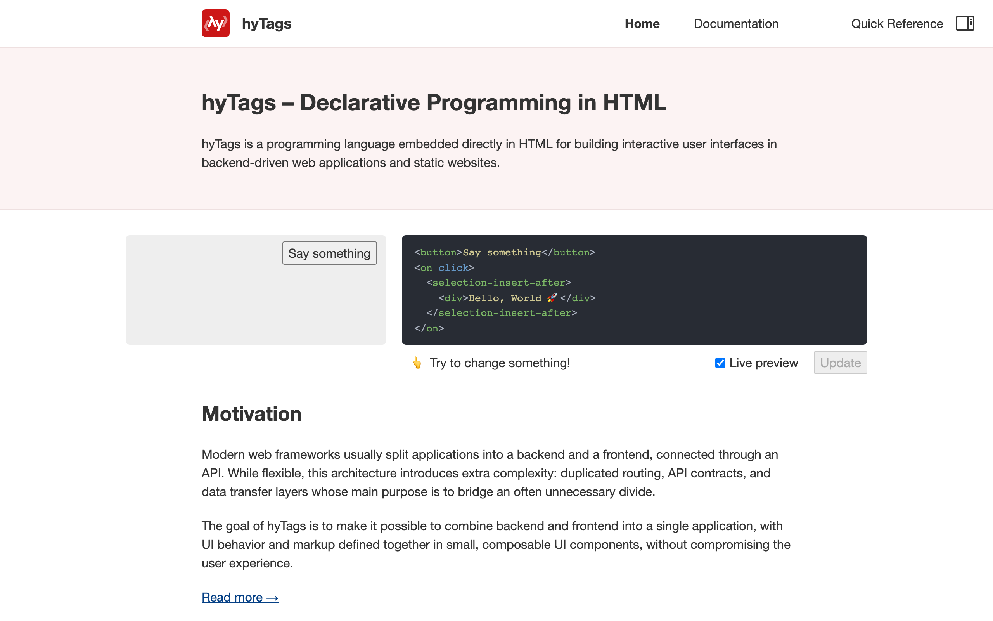Click the rocket emoji in the code
Screen dimensions: 993x621
click(x=552, y=298)
